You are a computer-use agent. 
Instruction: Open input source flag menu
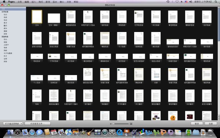click(x=186, y=2)
